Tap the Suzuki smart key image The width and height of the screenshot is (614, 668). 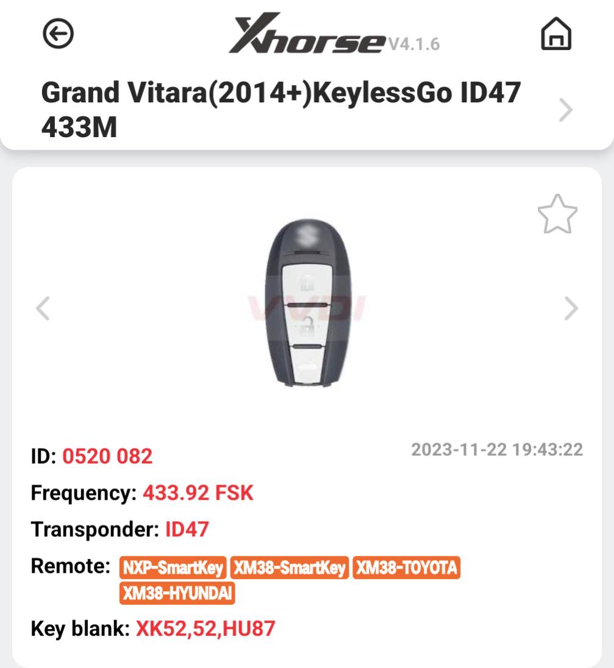coord(308,302)
